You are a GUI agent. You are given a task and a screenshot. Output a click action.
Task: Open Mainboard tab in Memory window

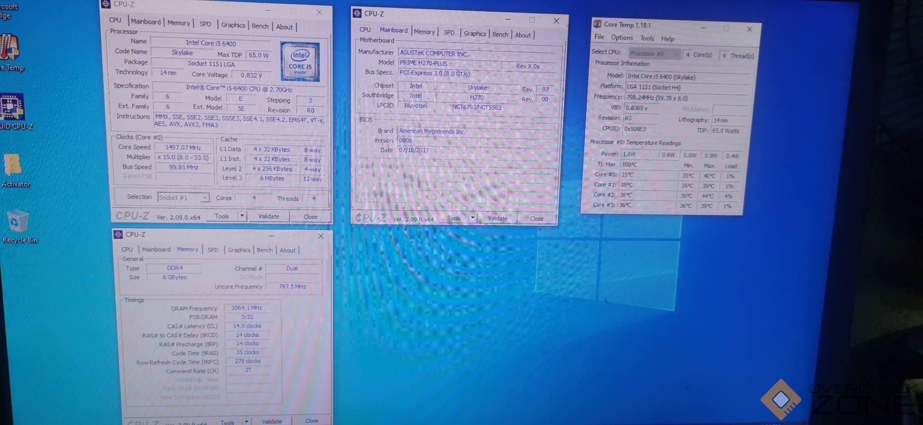[156, 249]
